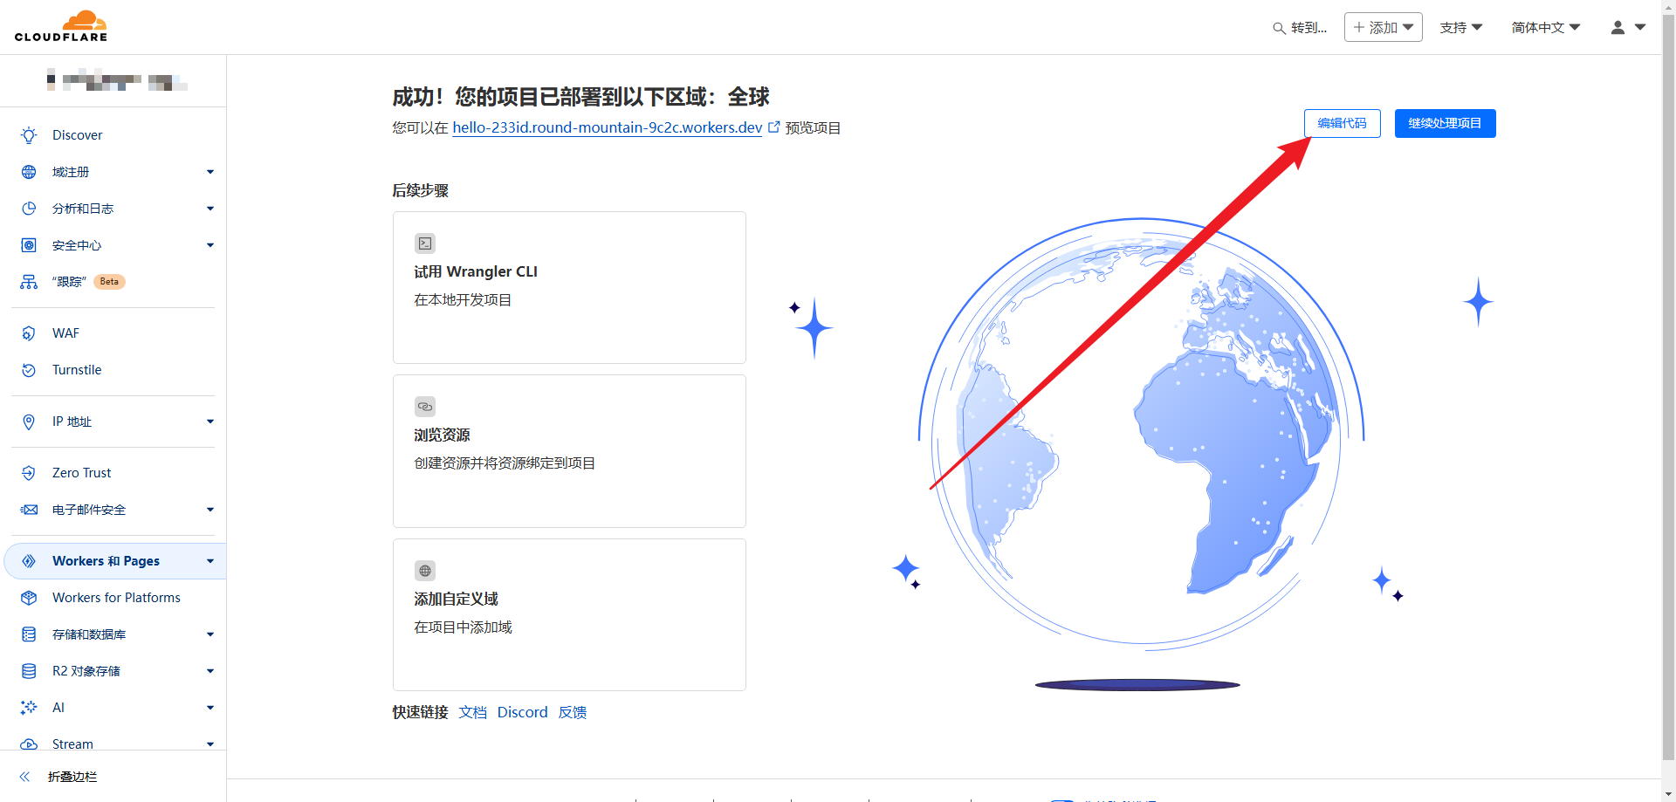Click the 转到... search field
Viewport: 1676px width, 802px height.
click(1300, 28)
